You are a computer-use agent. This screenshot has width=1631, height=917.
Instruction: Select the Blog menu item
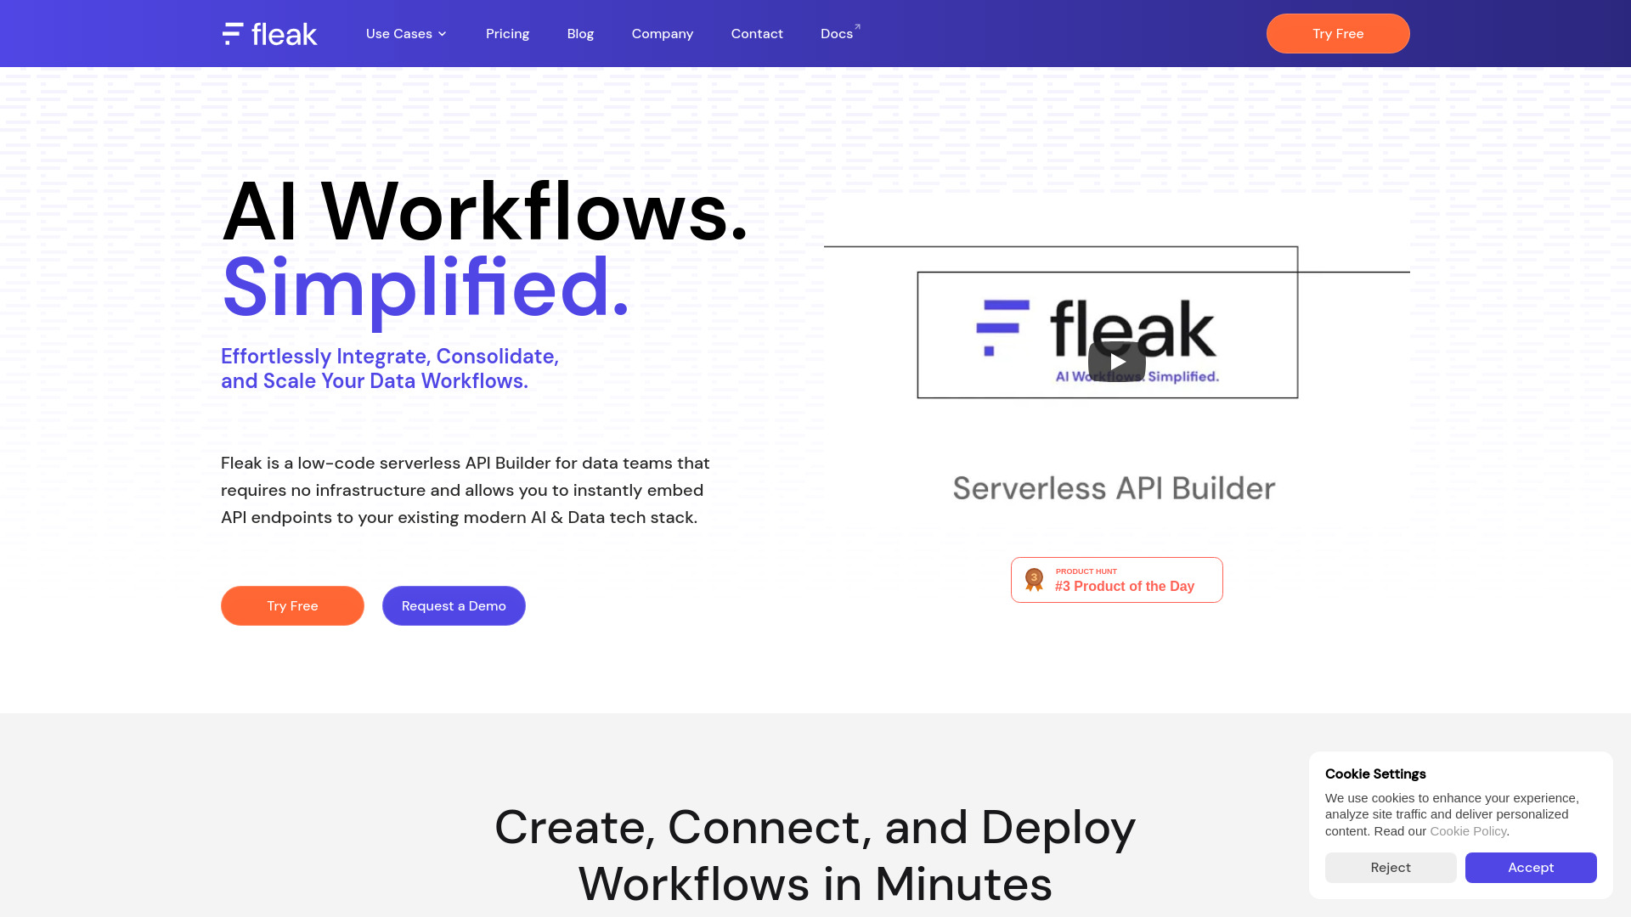[x=580, y=34]
